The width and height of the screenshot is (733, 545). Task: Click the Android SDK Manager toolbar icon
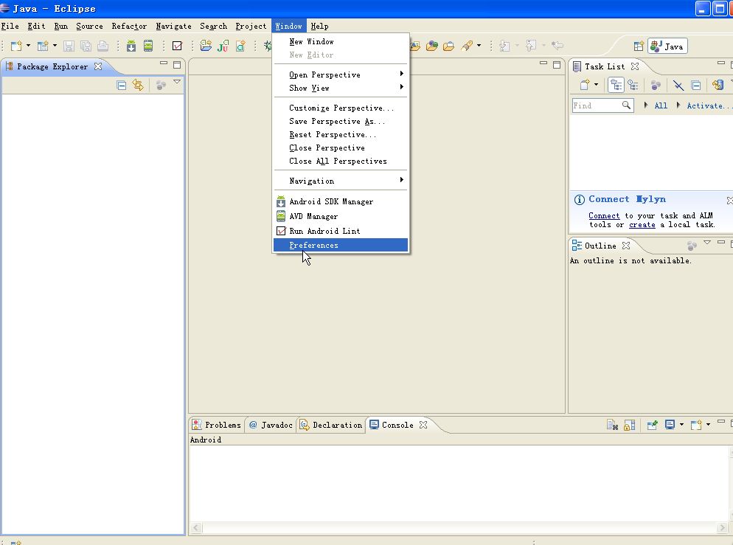[x=131, y=46]
